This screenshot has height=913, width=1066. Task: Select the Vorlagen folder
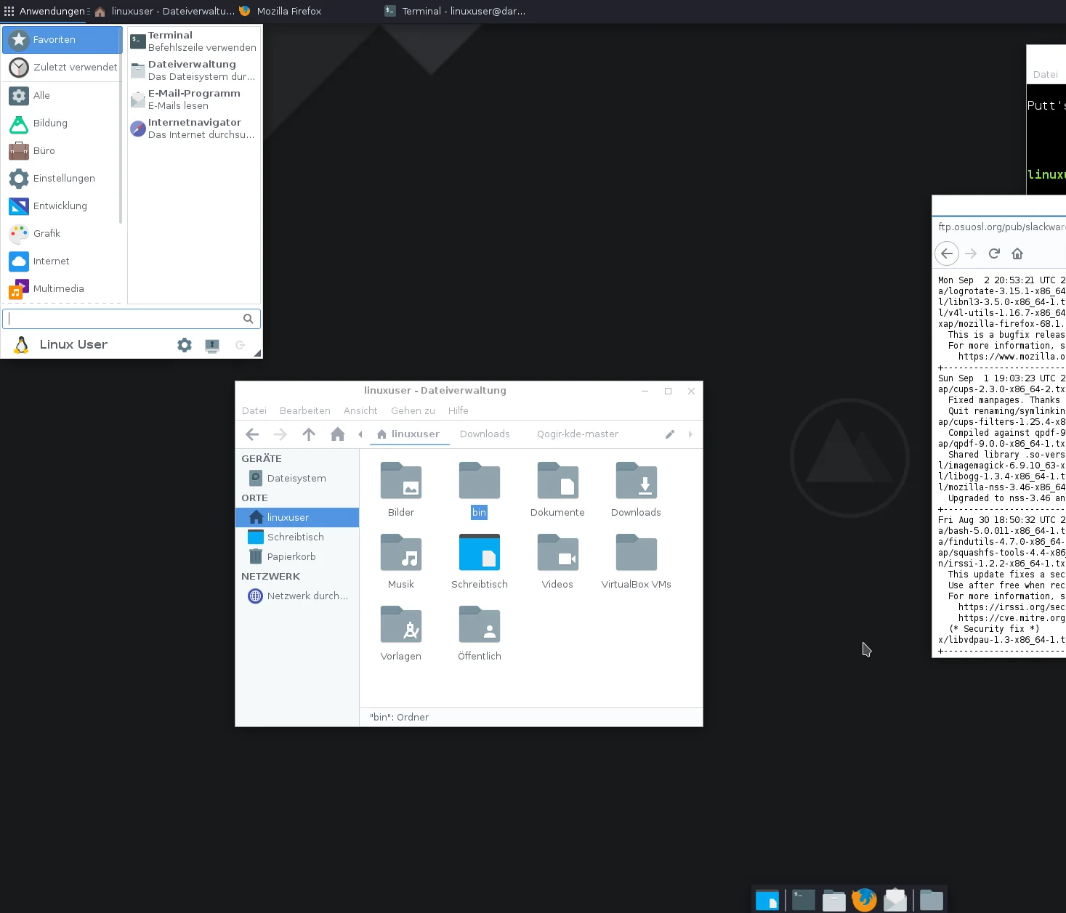401,633
